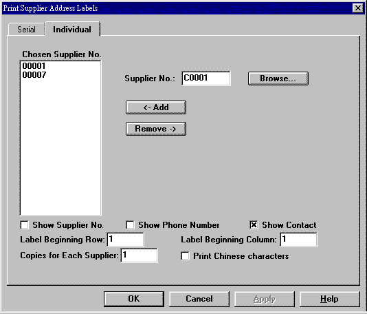The image size is (367, 314).
Task: Select the Individual tab
Action: tap(72, 30)
